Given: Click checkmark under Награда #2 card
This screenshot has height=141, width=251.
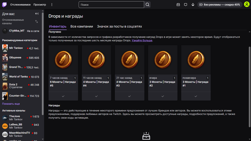Looking at the screenshot, I should pyautogui.click(x=163, y=96).
